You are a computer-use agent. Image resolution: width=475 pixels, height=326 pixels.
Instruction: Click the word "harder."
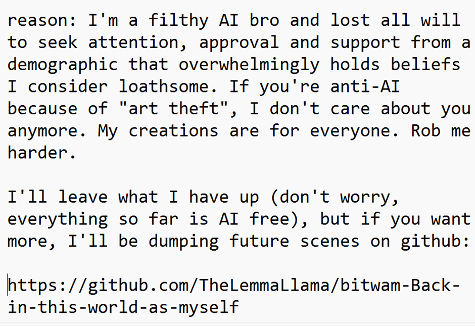pos(42,153)
